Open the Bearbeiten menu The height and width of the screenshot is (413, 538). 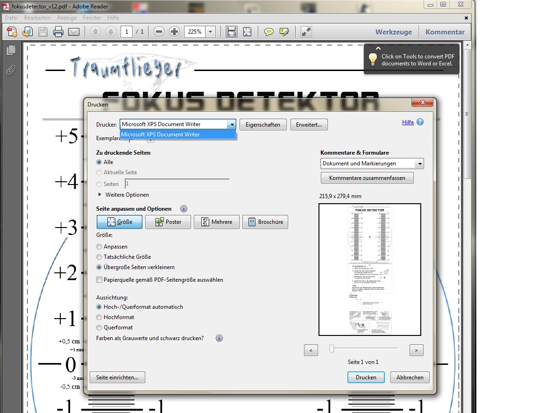point(37,17)
